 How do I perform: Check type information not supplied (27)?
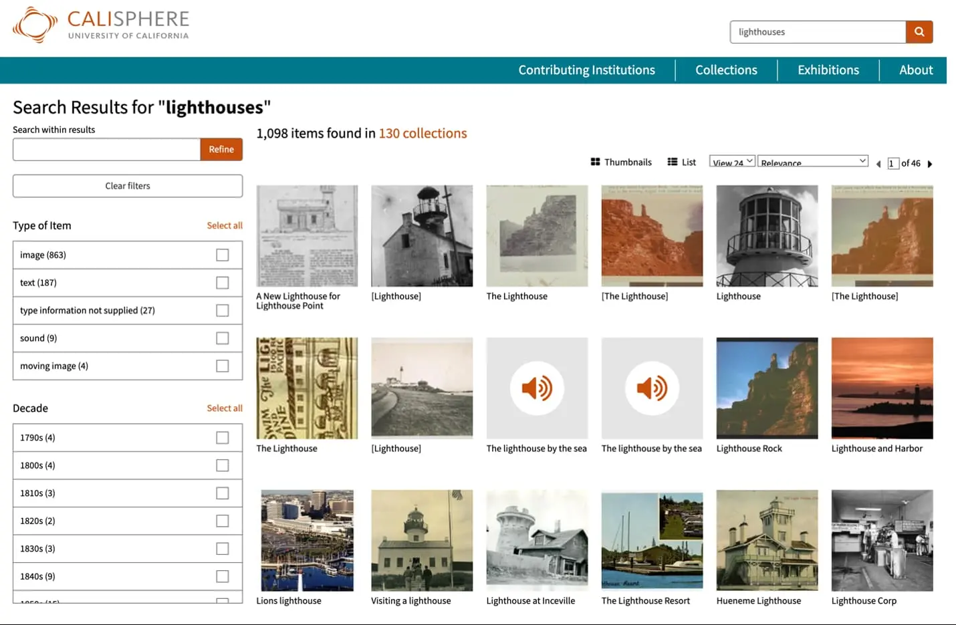[x=223, y=310]
